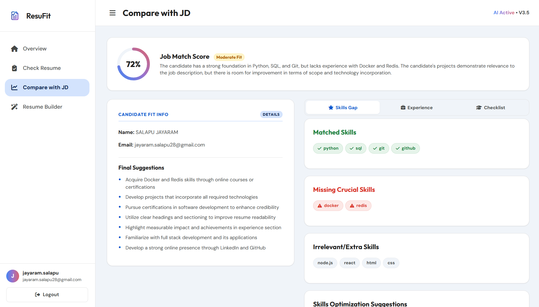
Task: Click the ResuFit logo icon
Action: click(x=15, y=16)
